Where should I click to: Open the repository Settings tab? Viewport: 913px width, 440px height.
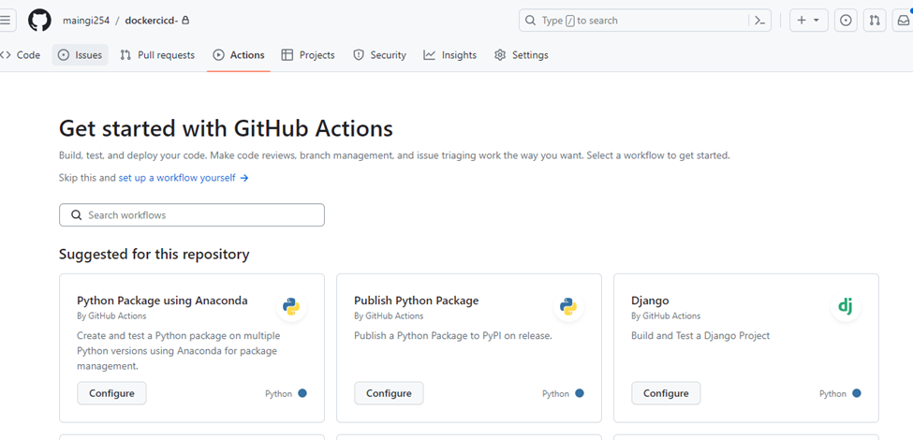tap(522, 55)
